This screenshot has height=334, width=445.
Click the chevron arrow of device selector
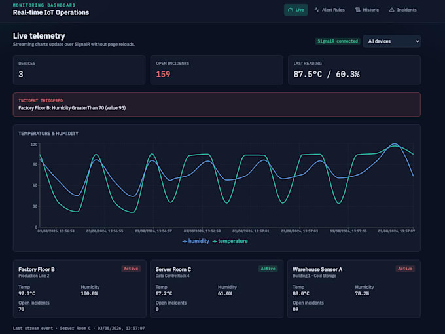[418, 41]
